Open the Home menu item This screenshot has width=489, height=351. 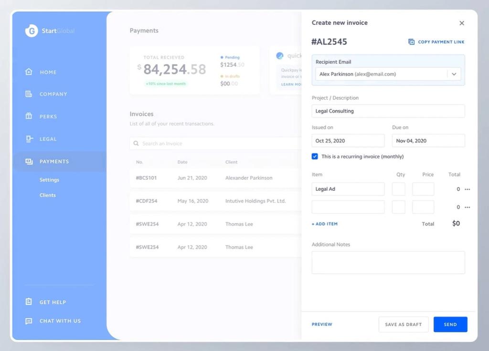48,72
